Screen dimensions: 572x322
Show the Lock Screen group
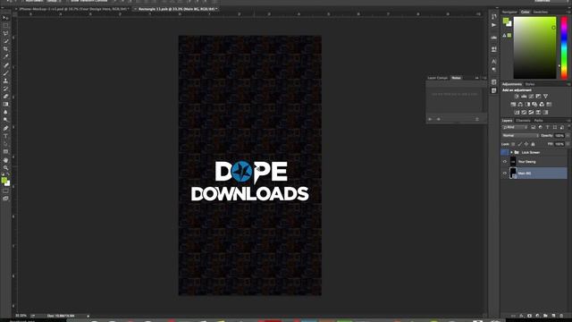[x=505, y=152]
